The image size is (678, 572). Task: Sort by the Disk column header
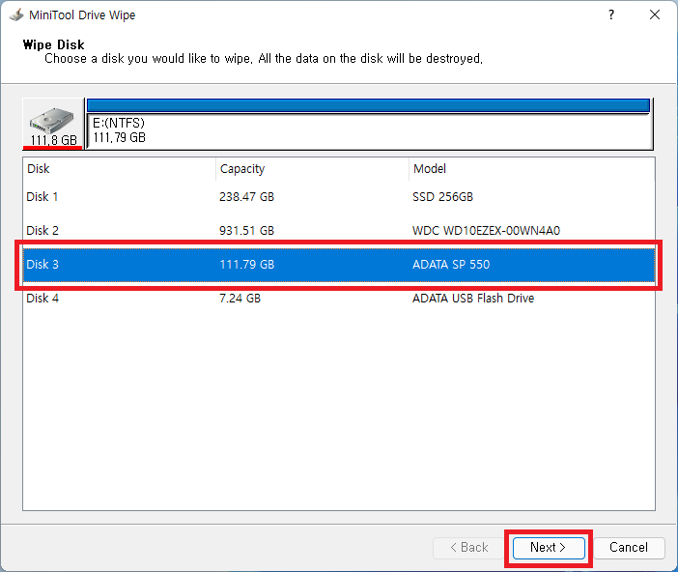pyautogui.click(x=120, y=169)
